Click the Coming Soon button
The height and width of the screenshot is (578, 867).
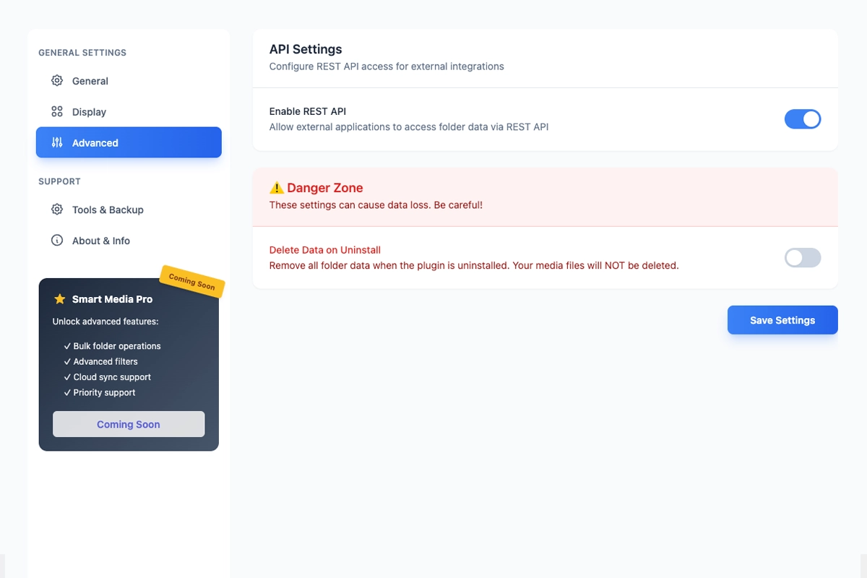[x=128, y=424]
